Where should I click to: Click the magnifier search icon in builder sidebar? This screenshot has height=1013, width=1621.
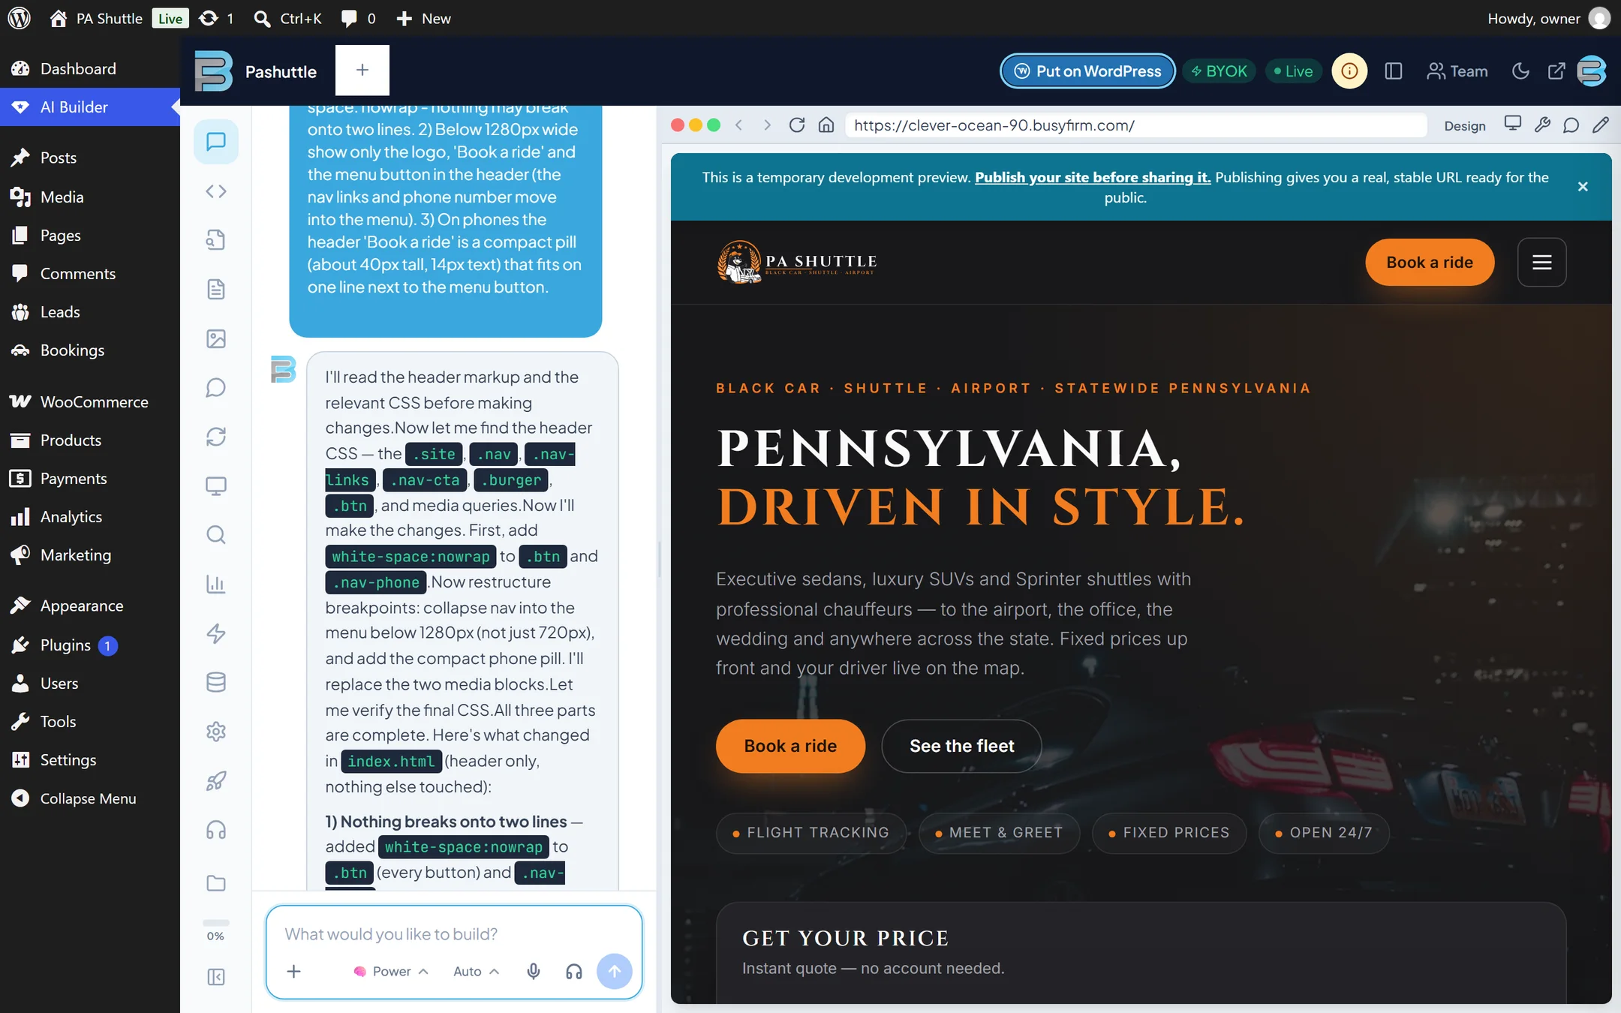(216, 535)
